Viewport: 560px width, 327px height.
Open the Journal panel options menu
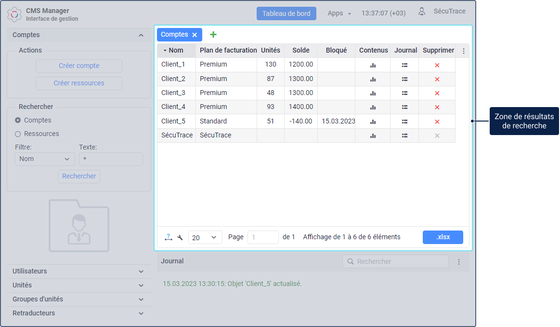[459, 262]
